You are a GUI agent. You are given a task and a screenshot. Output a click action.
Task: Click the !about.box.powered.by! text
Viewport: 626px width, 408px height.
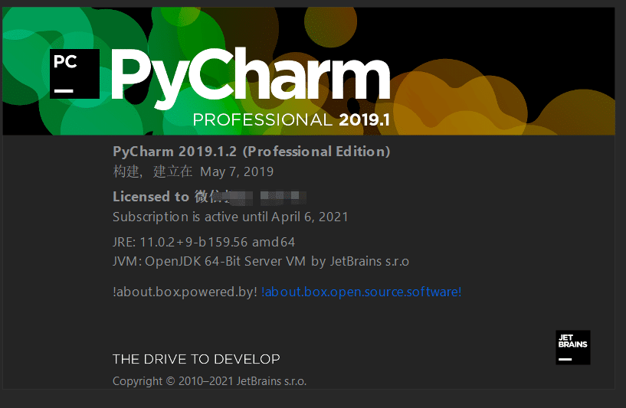pos(184,292)
